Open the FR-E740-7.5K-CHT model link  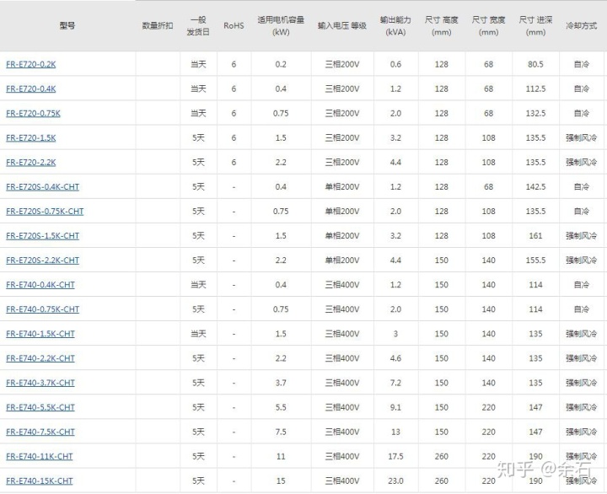click(x=40, y=432)
